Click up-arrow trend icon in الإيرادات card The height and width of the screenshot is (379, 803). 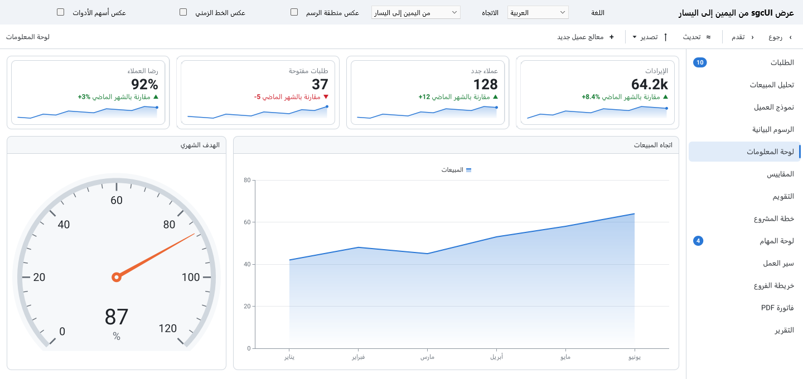tap(665, 97)
